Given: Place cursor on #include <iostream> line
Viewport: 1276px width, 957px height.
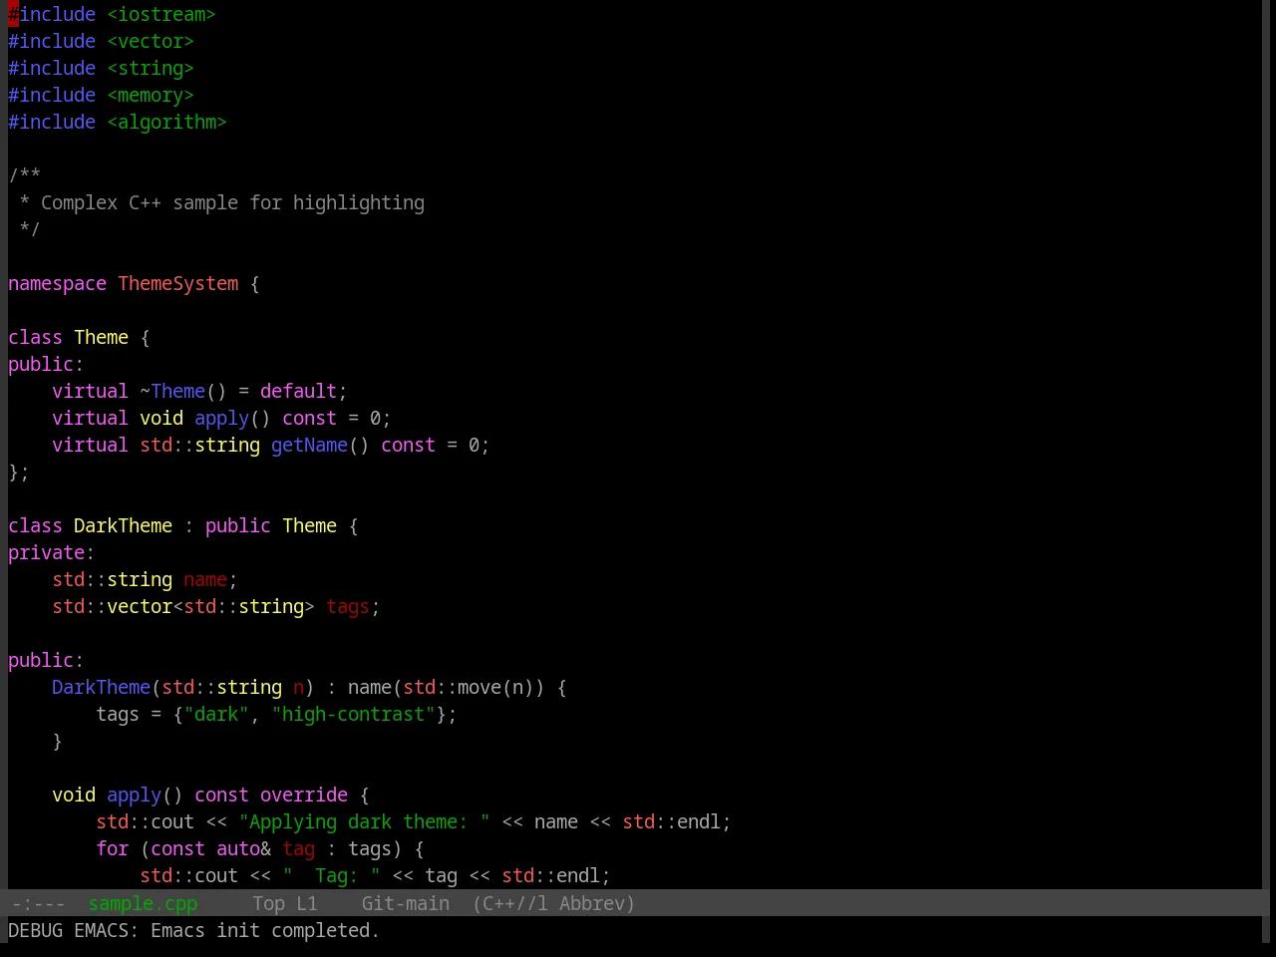Looking at the screenshot, I should tap(112, 14).
